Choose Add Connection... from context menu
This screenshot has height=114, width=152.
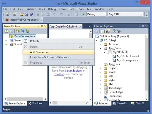(x=58, y=52)
